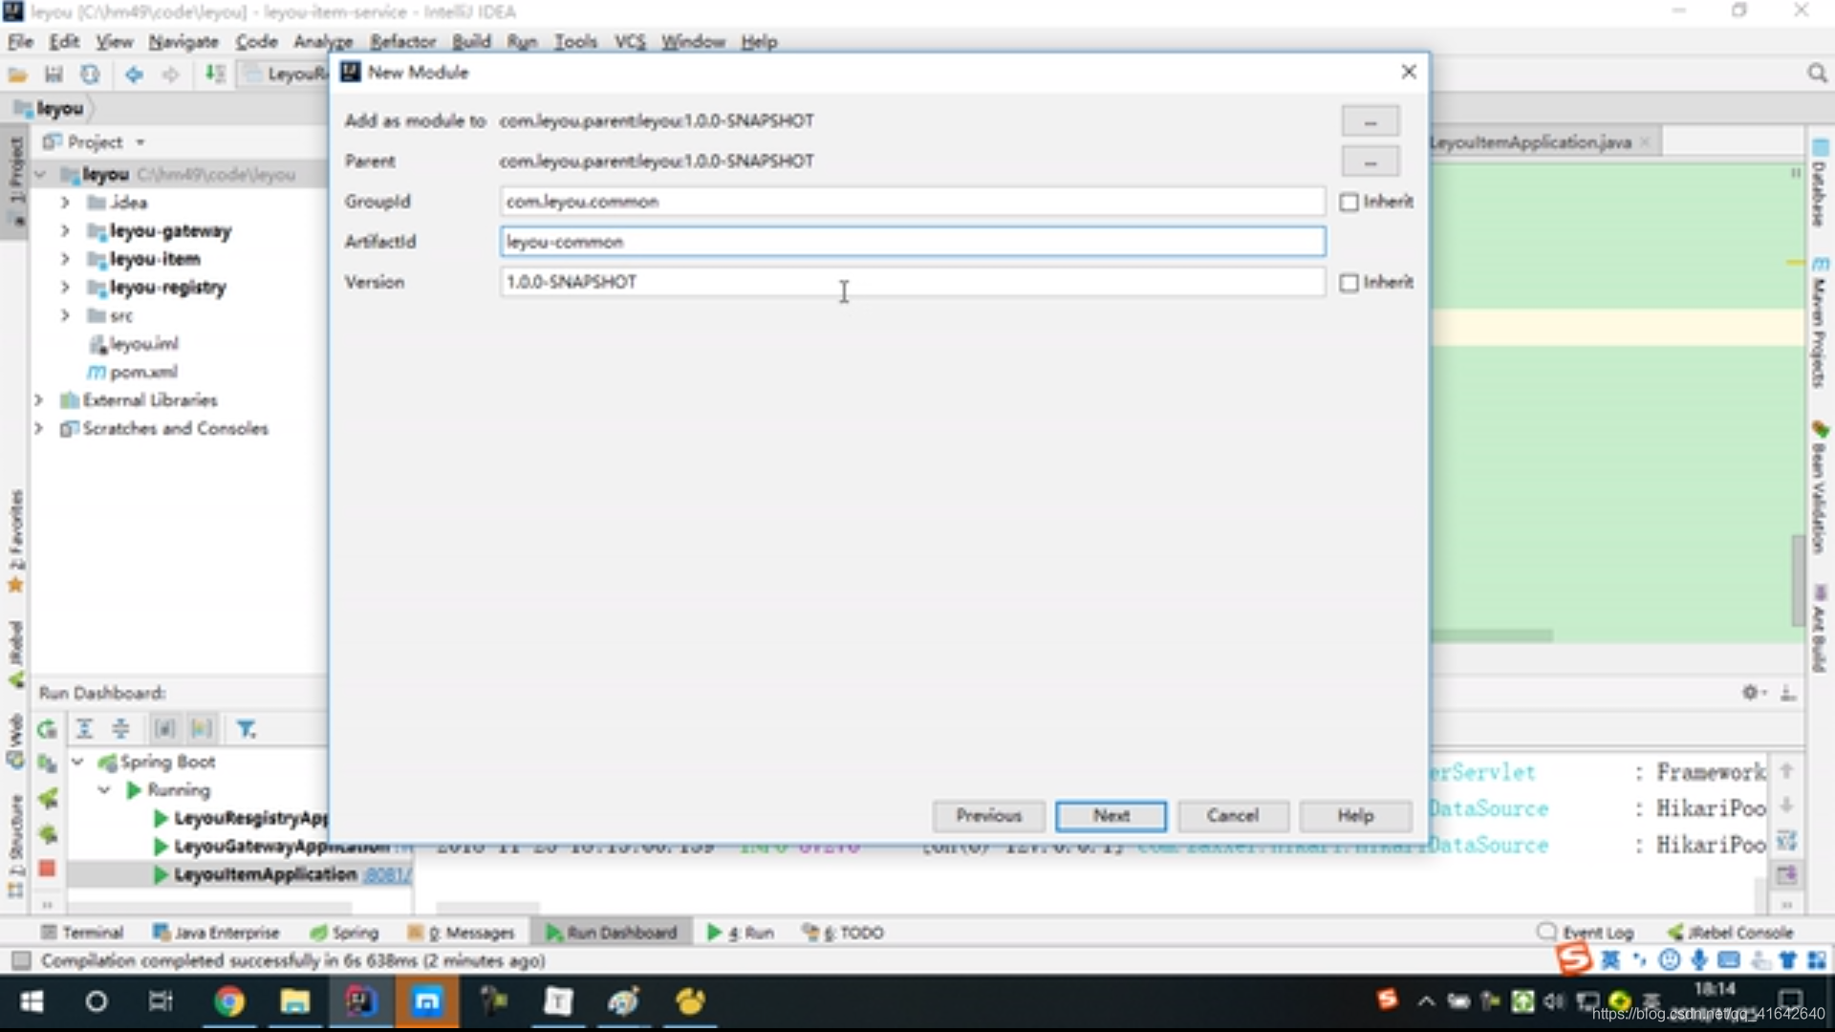Open the VCS menu
The width and height of the screenshot is (1835, 1032).
[x=630, y=42]
